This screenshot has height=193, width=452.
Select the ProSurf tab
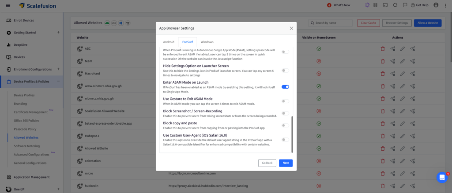[x=188, y=42]
